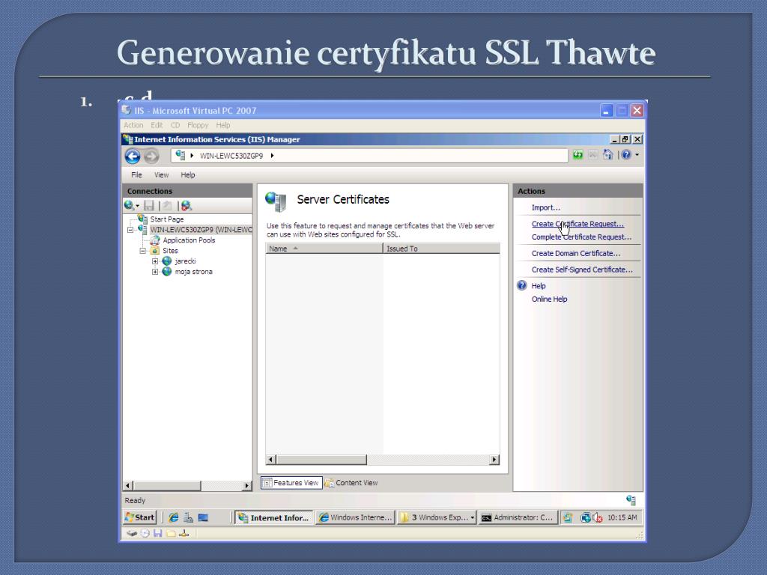767x575 pixels.
Task: Switch to Windows Interne... taskbar button
Action: tap(355, 517)
